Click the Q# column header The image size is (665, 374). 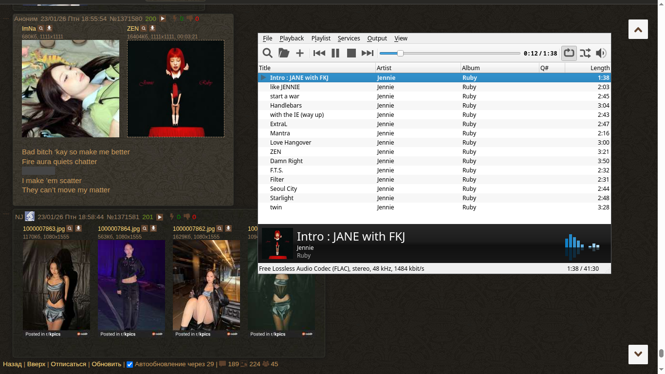(x=552, y=68)
